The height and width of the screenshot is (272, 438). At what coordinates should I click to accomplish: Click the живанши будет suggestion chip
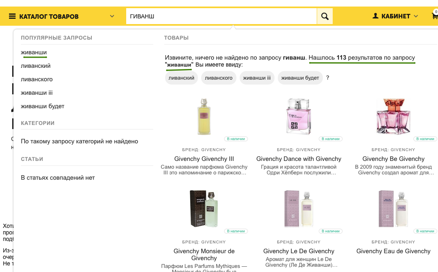300,78
